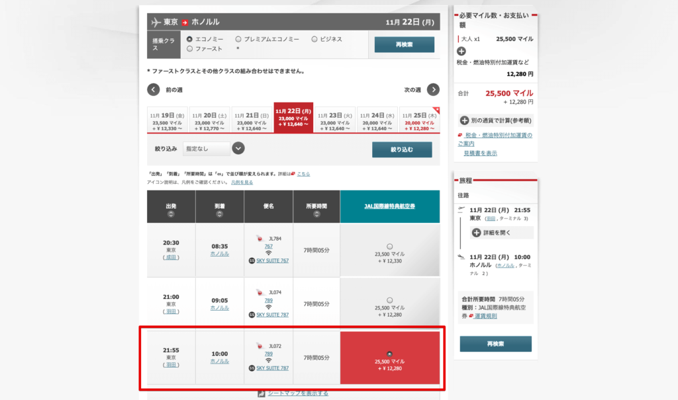This screenshot has height=400, width=678.
Task: Sort by 出発 using its sort arrows
Action: (171, 214)
